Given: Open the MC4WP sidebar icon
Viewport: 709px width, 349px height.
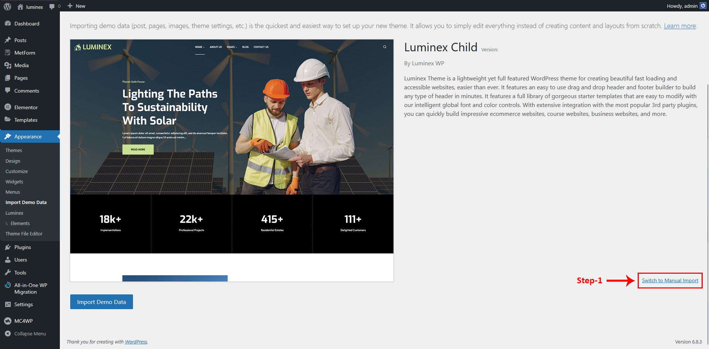Looking at the screenshot, I should (x=8, y=321).
